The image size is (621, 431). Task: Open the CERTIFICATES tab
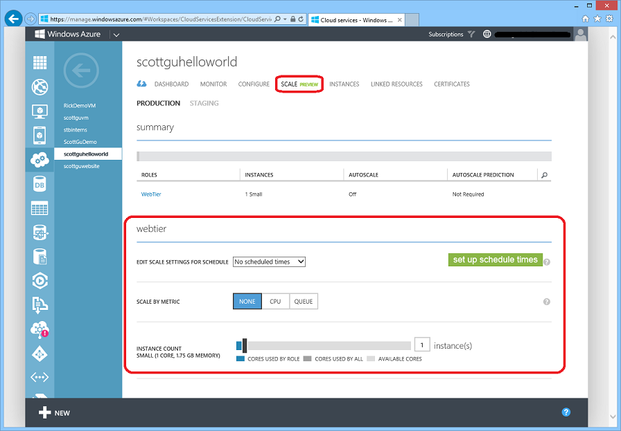(x=452, y=84)
